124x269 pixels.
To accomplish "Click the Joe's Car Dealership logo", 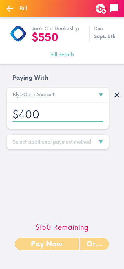I will (18, 34).
